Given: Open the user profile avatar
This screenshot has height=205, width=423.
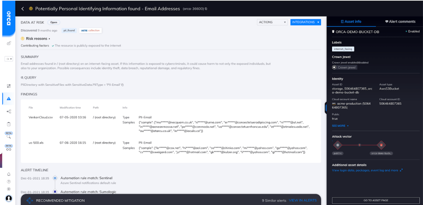Looking at the screenshot, I should point(9,198).
